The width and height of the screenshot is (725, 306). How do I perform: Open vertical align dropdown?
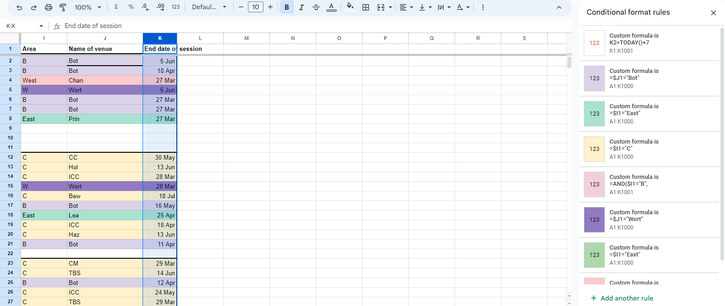click(425, 7)
